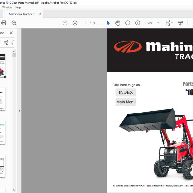Viewport: 193px width, 193px height.
Task: Zoom in with the plus icon
Action: coord(138,23)
